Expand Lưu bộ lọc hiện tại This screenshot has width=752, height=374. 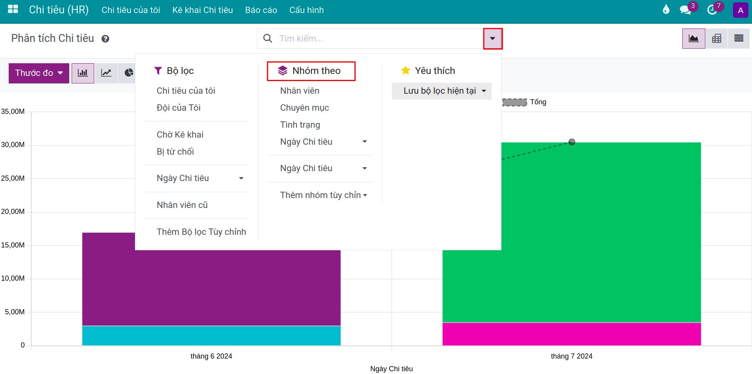click(x=442, y=91)
